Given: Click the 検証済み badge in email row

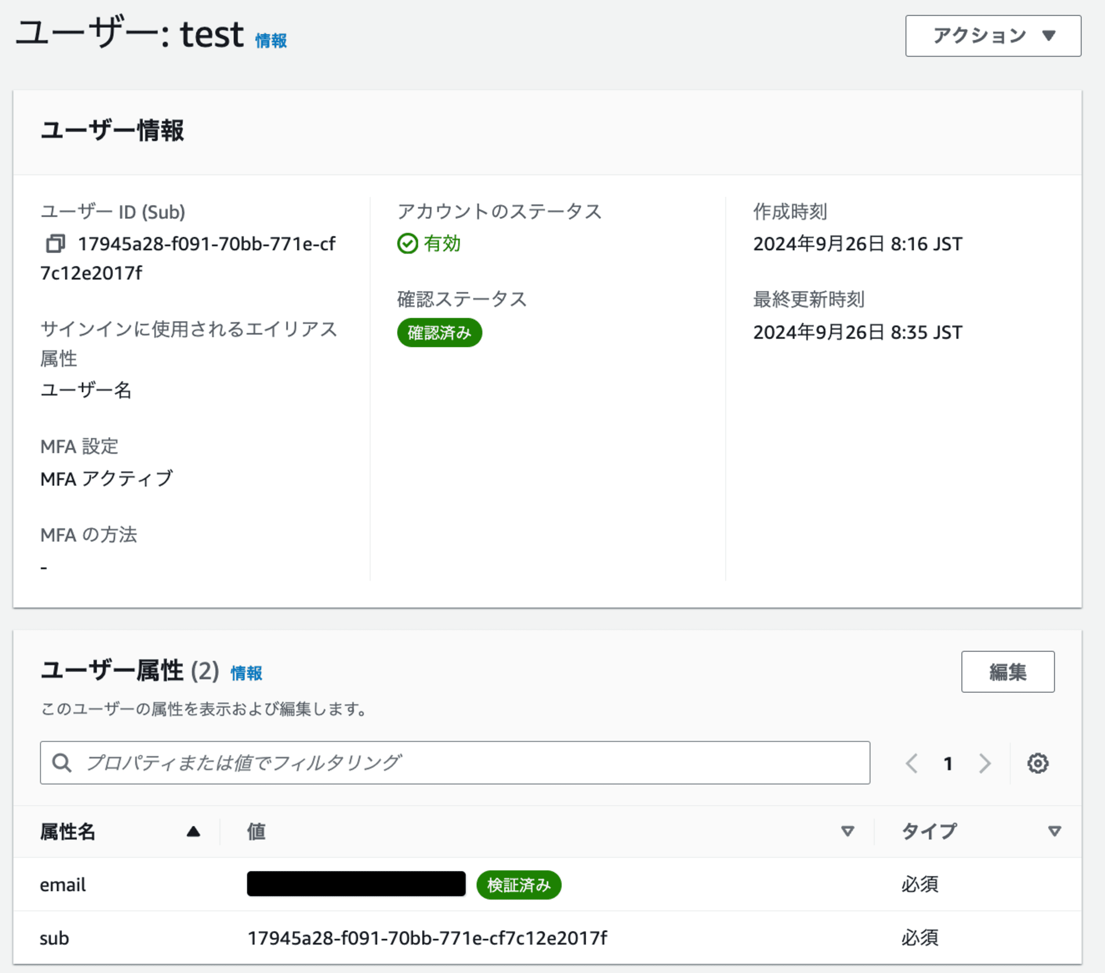Looking at the screenshot, I should coord(519,885).
